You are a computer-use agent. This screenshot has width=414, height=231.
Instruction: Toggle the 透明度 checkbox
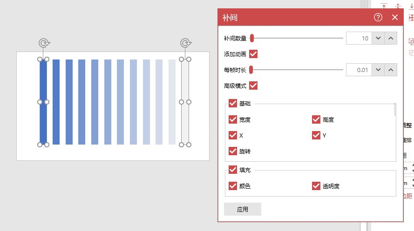[x=316, y=186]
